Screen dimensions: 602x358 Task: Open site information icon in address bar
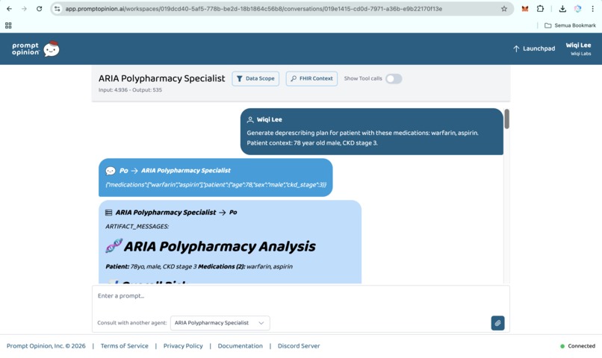pyautogui.click(x=58, y=8)
